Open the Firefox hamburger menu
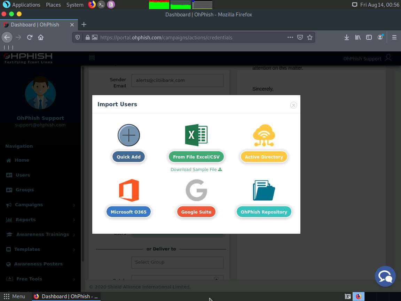 tap(394, 37)
